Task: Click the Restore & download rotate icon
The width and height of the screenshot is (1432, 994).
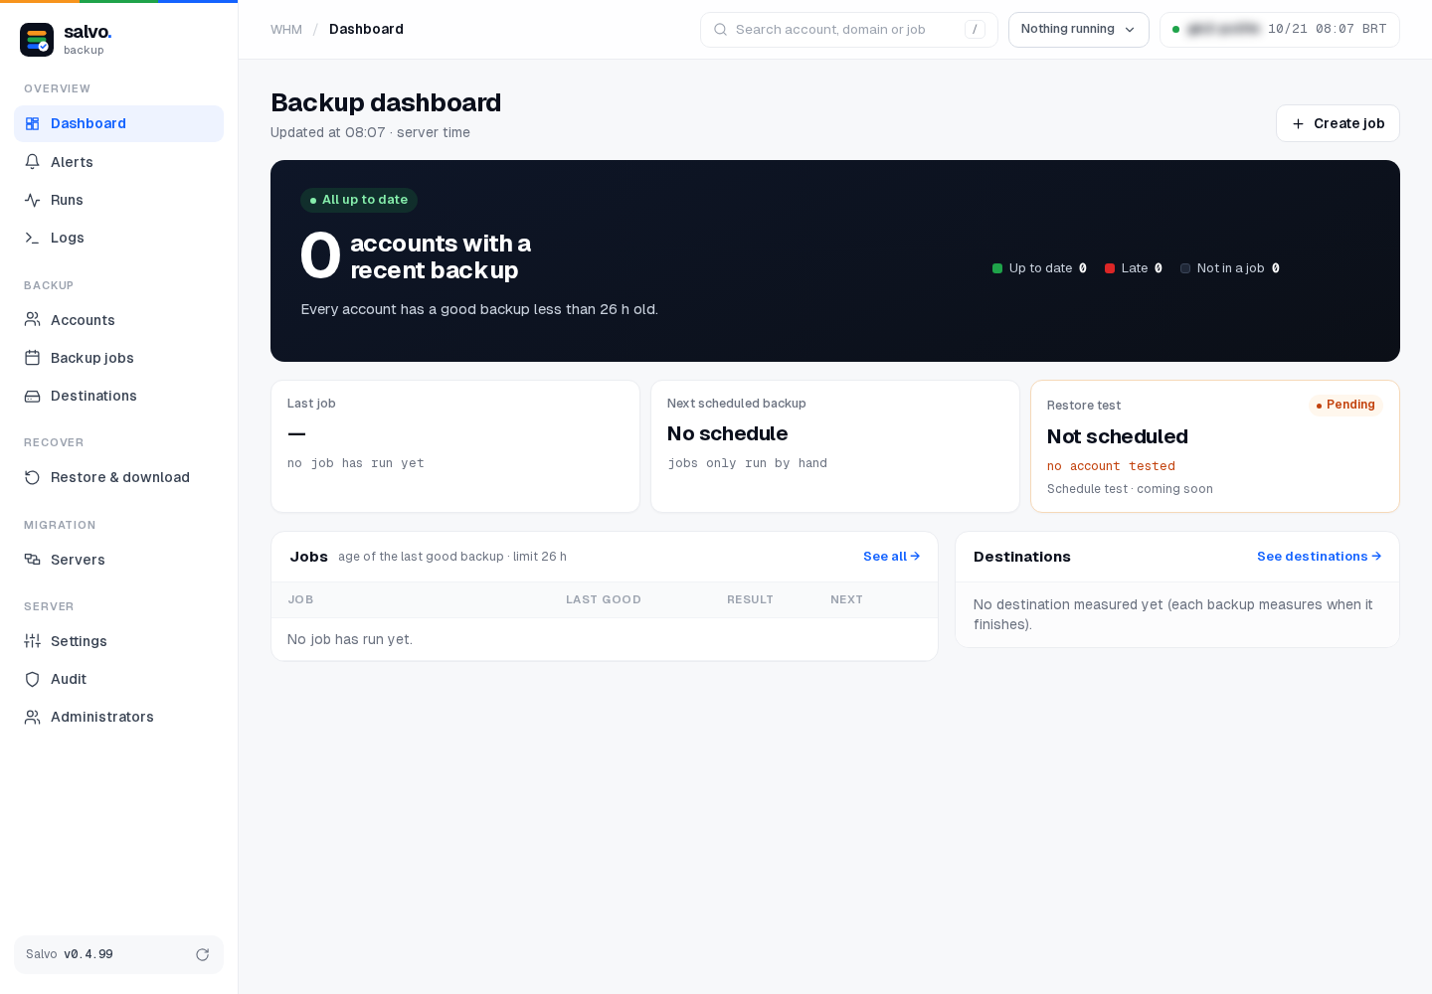Action: click(x=32, y=477)
